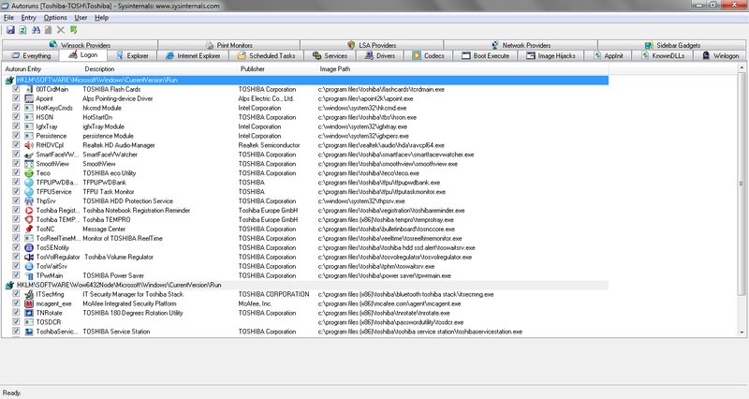Screen dimensions: 749x399
Task: Disable the mcagent_exe entry checkbox
Action: pos(16,303)
